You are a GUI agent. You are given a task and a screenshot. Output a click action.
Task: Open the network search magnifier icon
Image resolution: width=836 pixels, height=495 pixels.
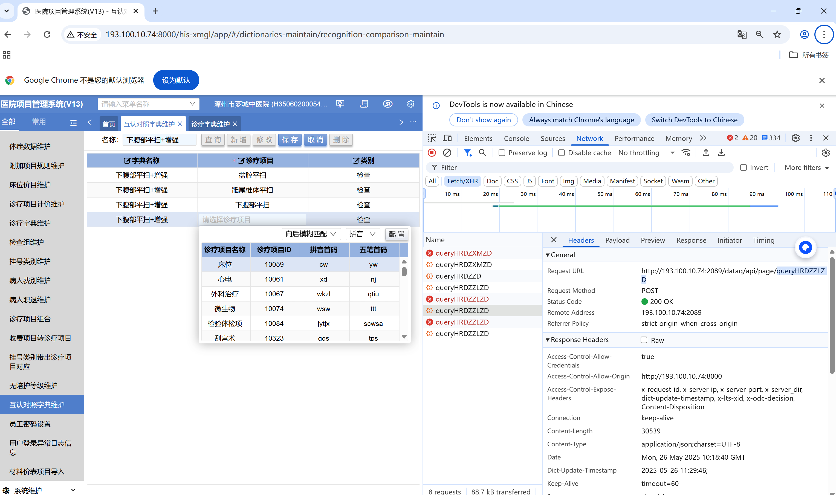(x=482, y=153)
